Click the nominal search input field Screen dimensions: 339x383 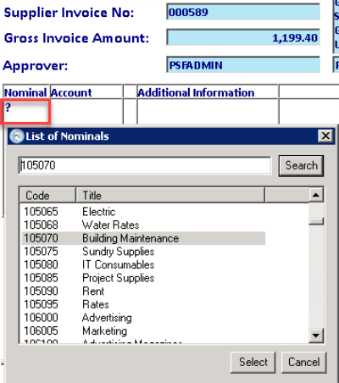(145, 165)
